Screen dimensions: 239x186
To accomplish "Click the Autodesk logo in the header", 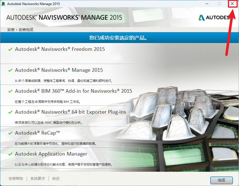I will click(x=216, y=18).
